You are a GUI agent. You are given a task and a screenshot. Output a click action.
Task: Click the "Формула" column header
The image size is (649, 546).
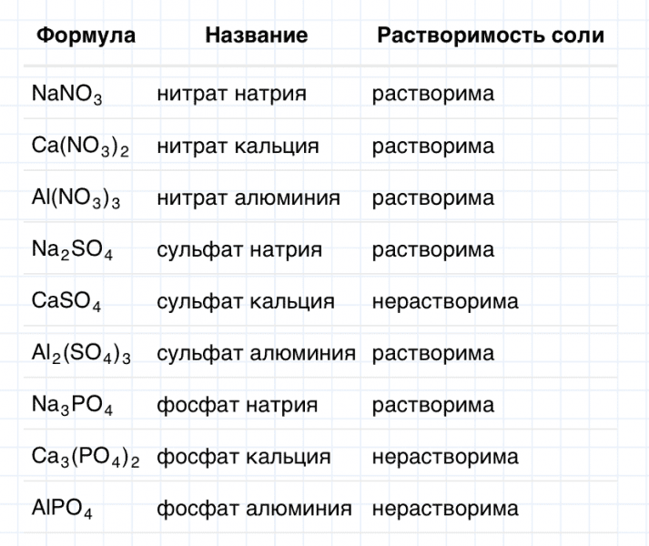86,36
